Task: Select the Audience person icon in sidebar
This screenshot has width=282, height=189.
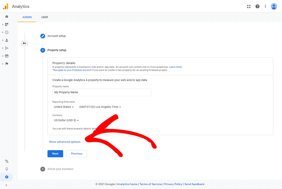Action: click(6, 40)
